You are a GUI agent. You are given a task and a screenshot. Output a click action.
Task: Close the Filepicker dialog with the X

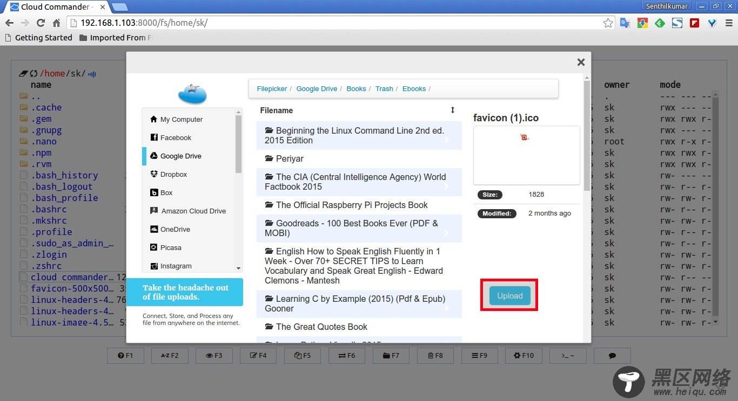(581, 62)
